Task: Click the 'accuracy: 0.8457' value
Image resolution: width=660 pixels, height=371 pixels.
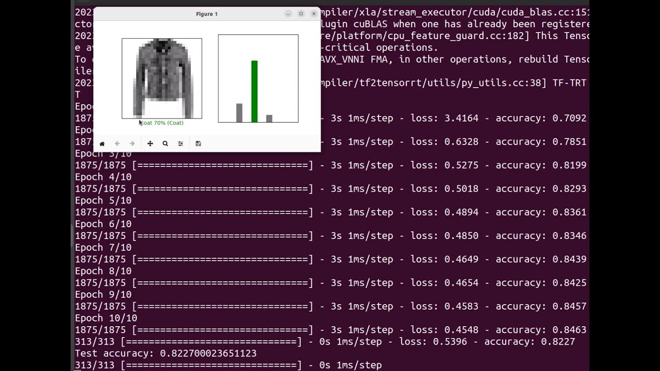Action: click(x=541, y=306)
